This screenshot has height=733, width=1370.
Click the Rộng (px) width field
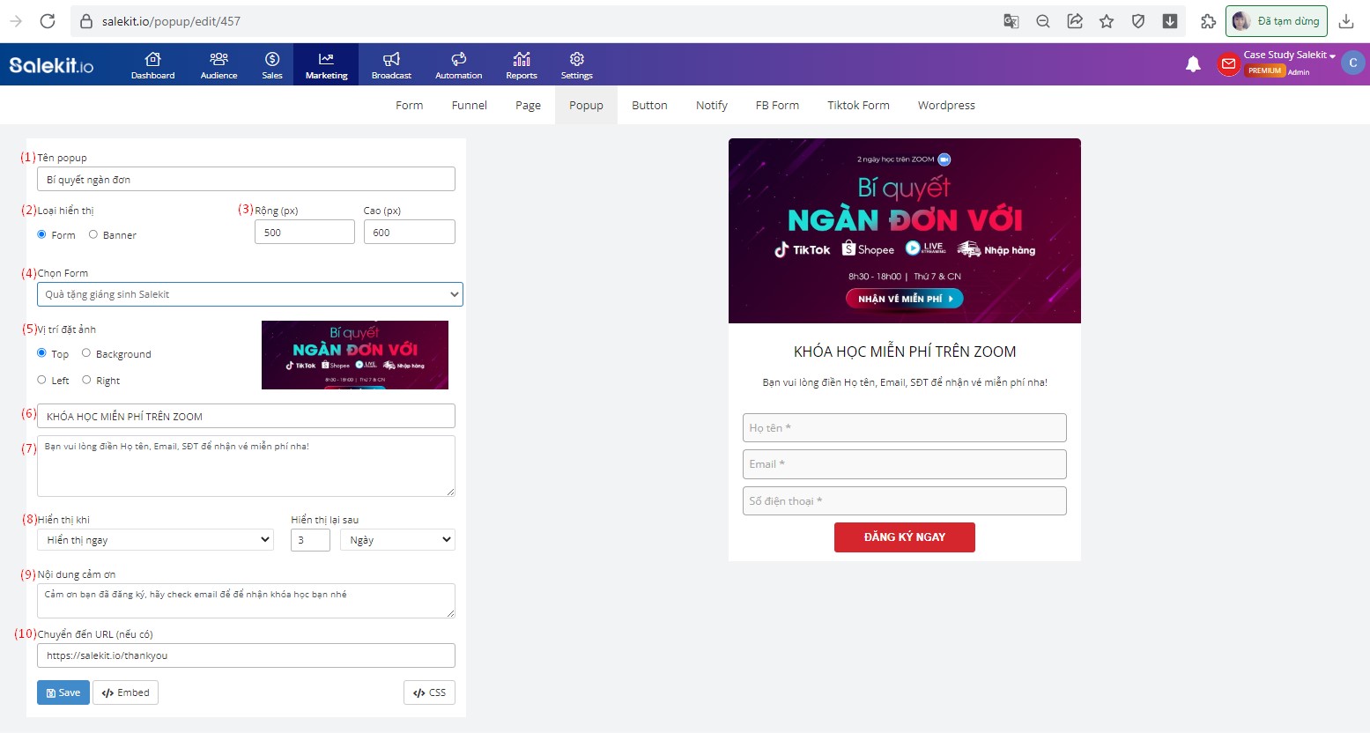tap(304, 232)
